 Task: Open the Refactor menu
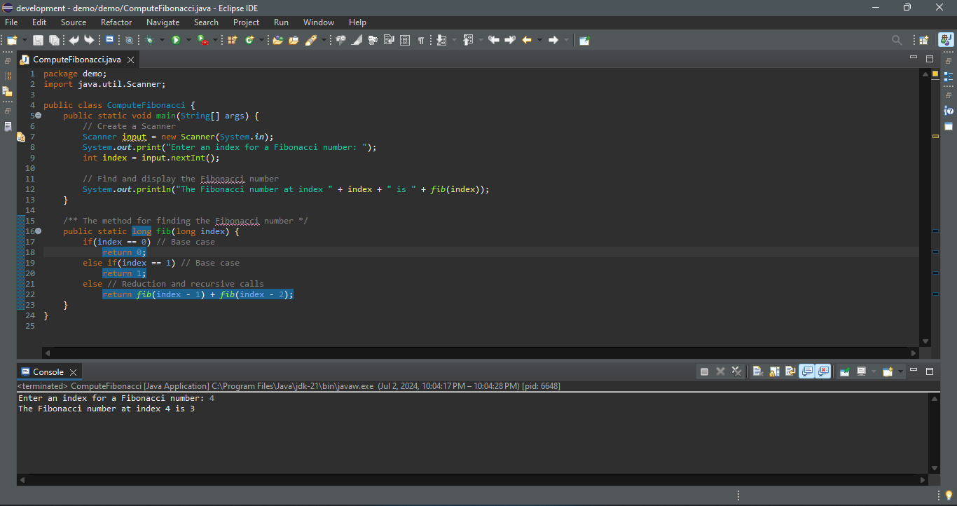tap(116, 22)
